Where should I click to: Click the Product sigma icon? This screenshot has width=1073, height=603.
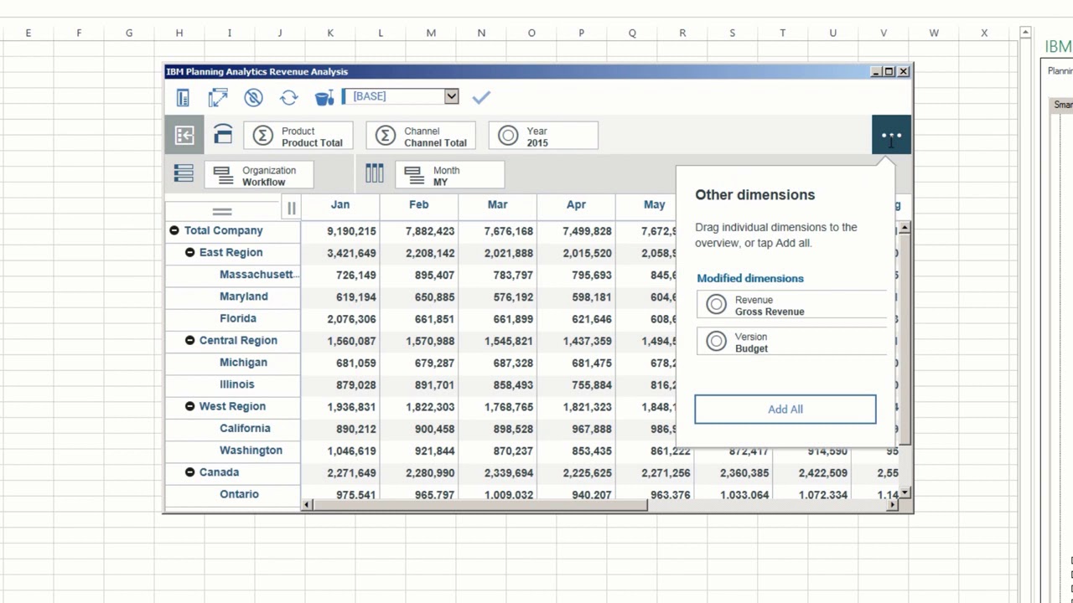(x=263, y=136)
